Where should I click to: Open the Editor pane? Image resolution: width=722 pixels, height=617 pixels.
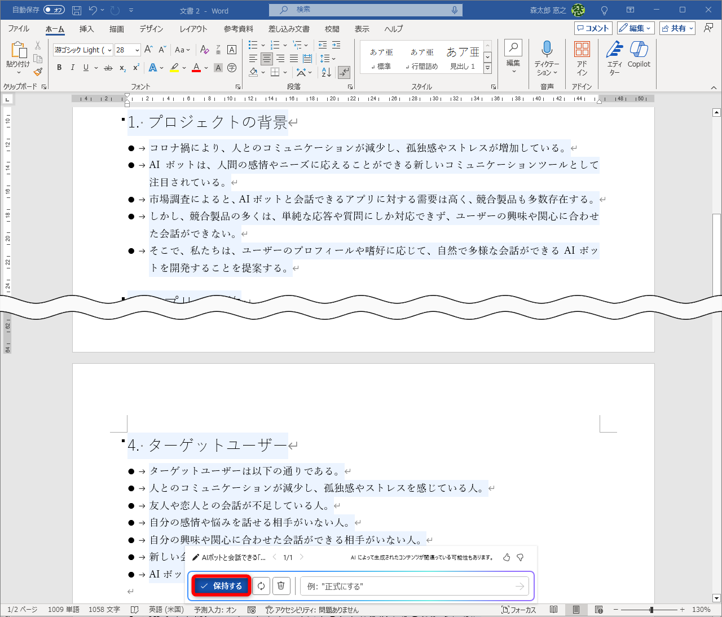point(615,56)
